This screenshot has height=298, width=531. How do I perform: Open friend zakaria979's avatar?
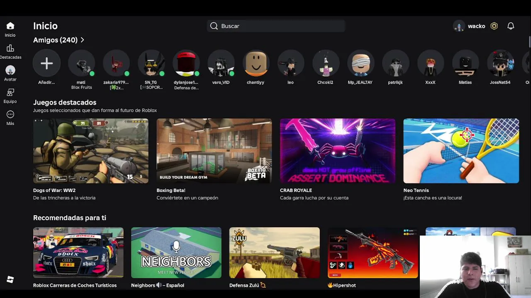[116, 63]
